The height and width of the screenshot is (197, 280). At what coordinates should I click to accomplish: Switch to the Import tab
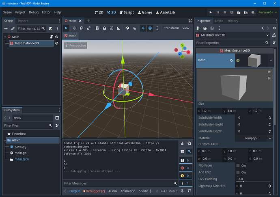point(23,21)
